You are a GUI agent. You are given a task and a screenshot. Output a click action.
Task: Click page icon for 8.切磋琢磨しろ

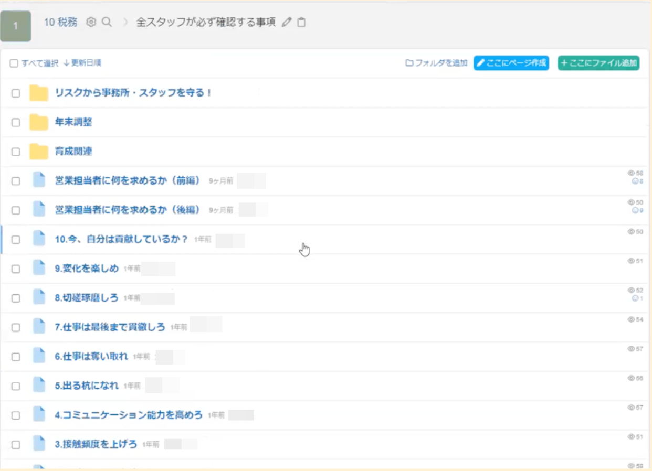pos(39,298)
